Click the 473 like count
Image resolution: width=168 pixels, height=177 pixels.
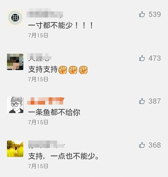(154, 58)
